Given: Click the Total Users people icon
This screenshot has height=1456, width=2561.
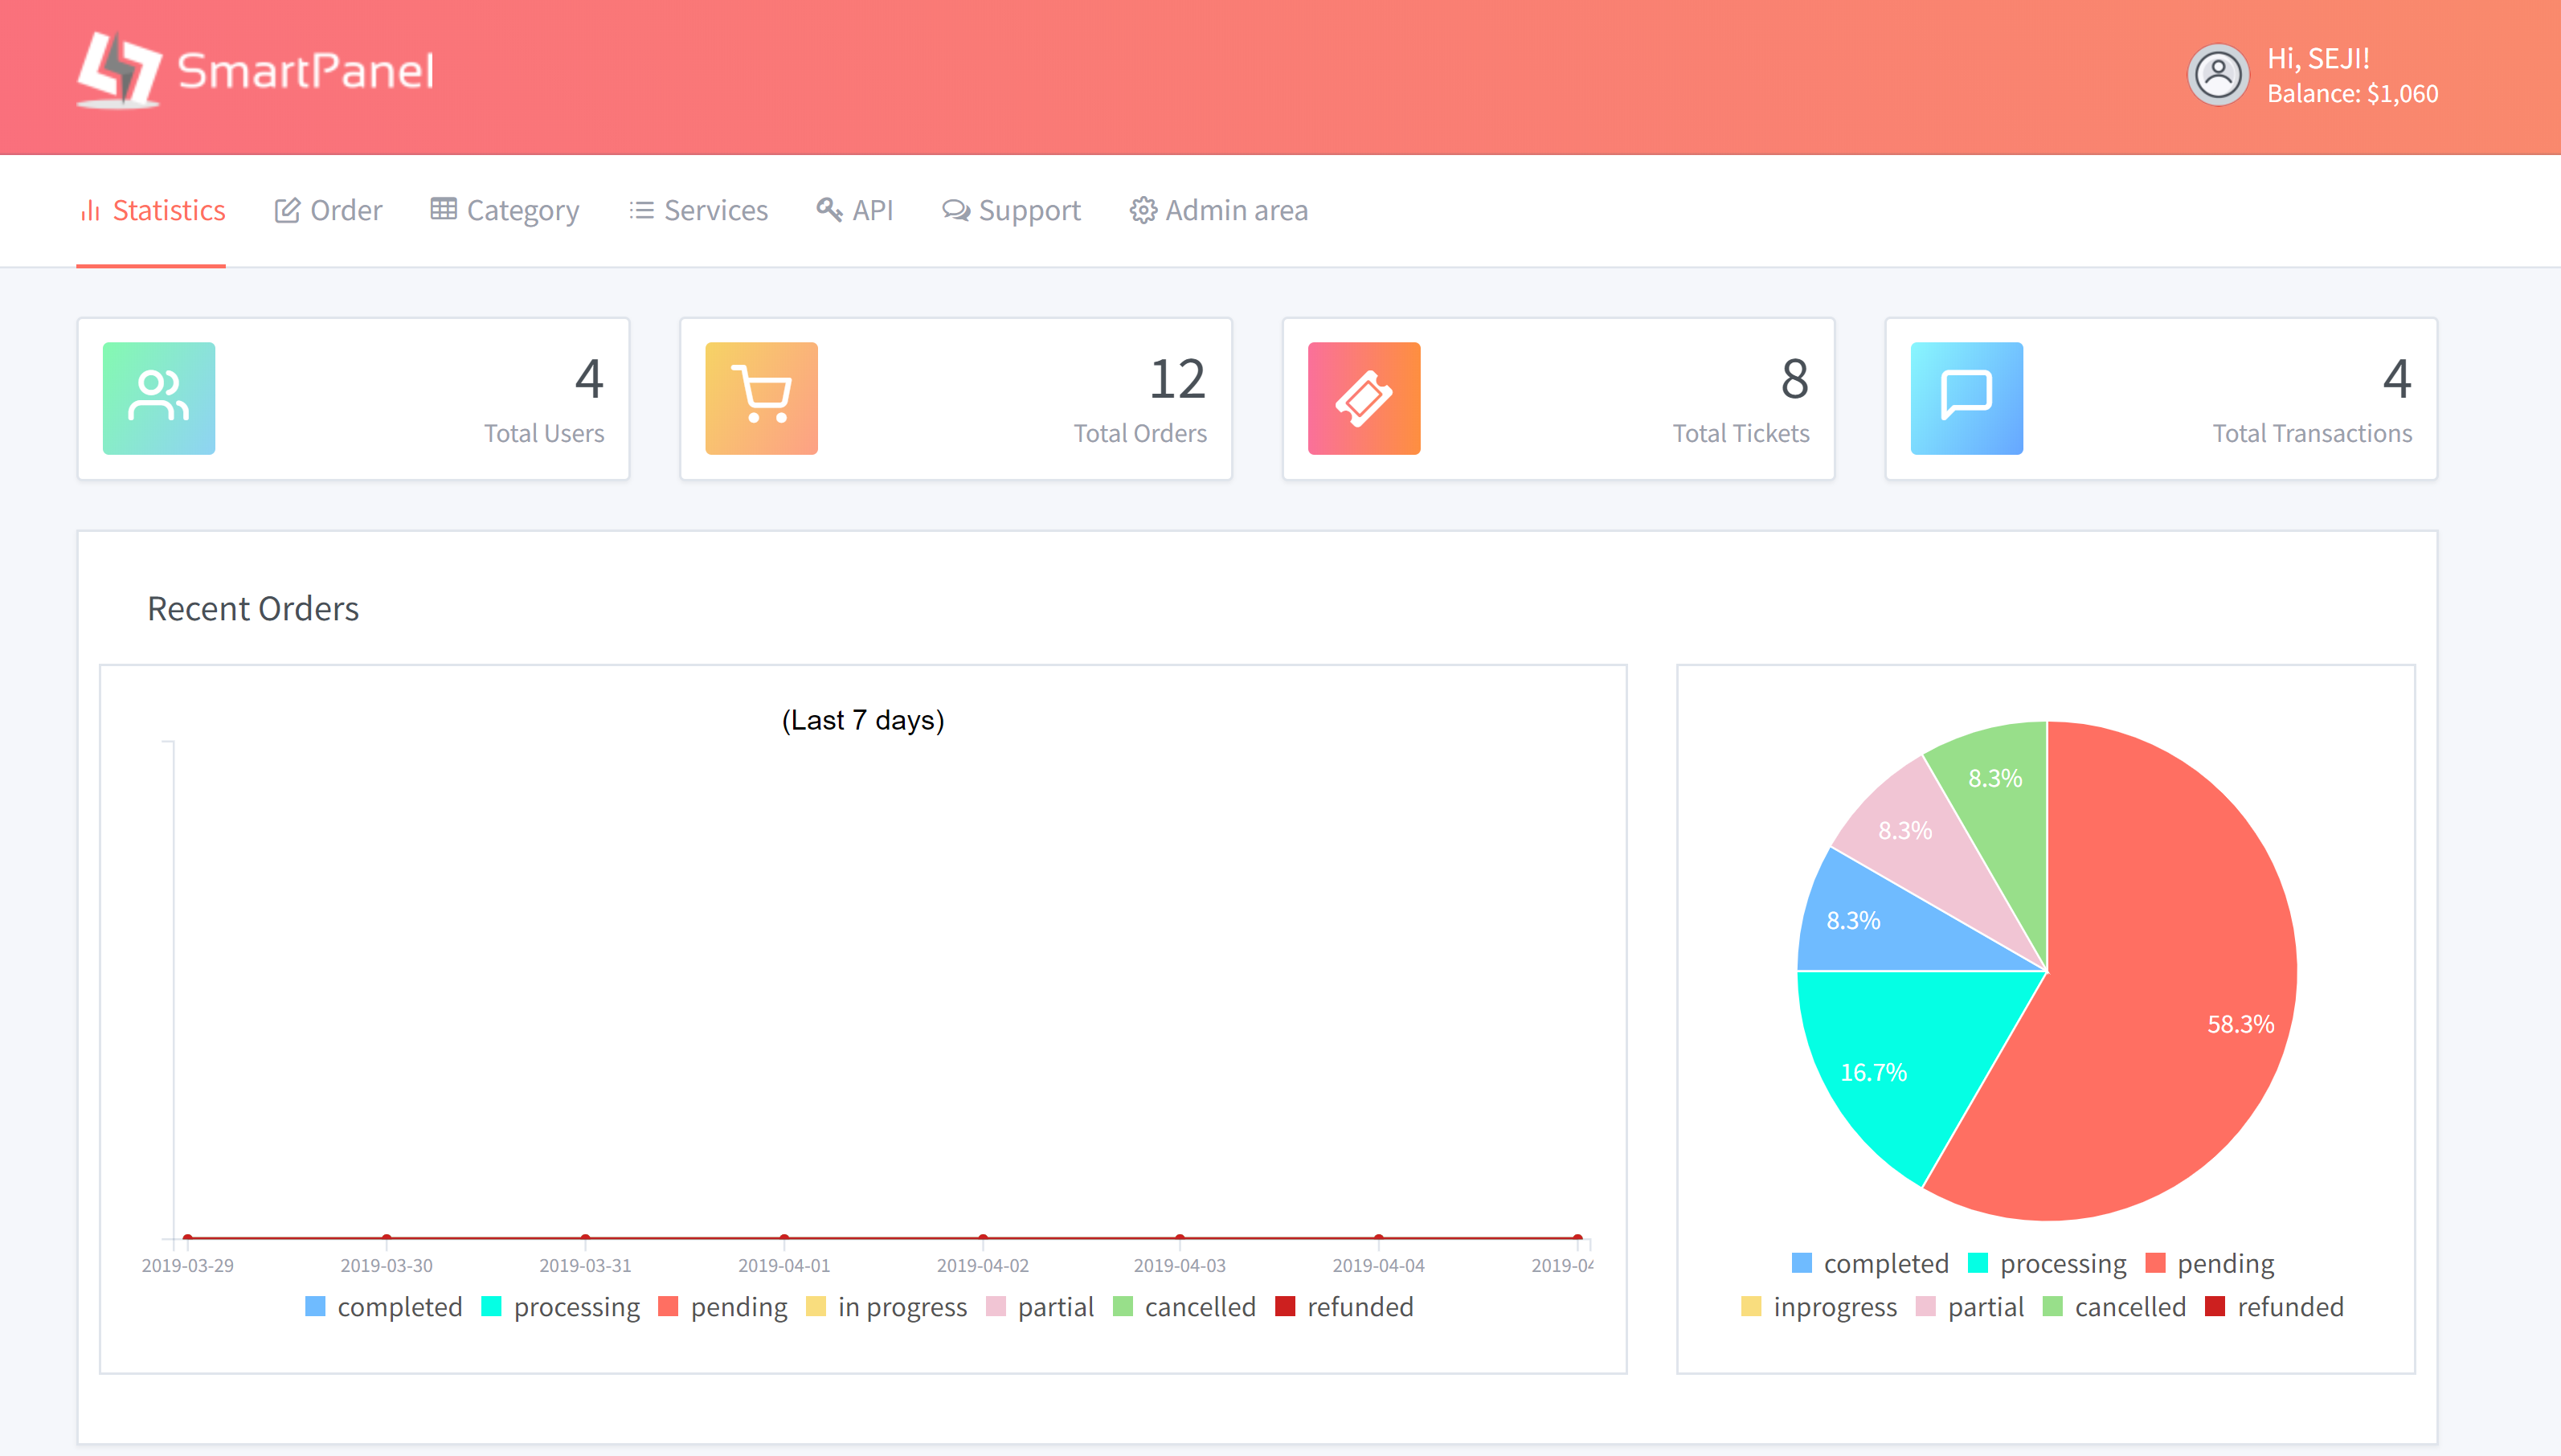Looking at the screenshot, I should [x=158, y=395].
